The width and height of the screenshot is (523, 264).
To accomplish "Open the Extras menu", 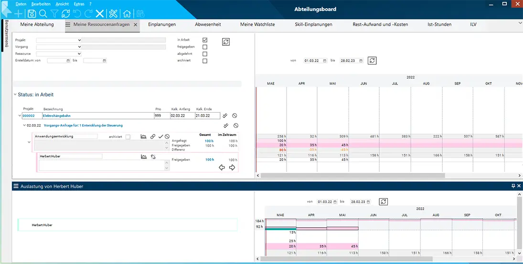I will point(79,4).
